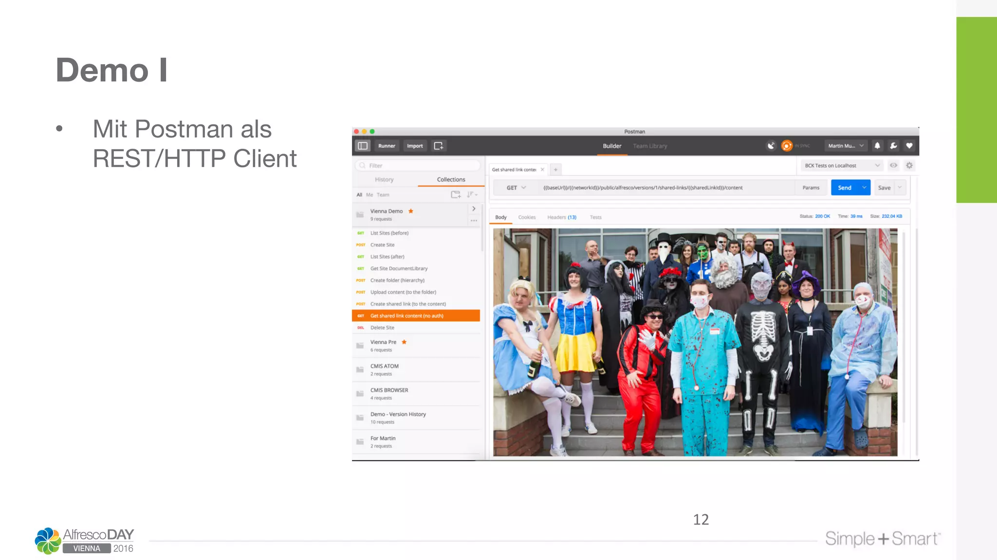
Task: Click the Save button
Action: (884, 188)
